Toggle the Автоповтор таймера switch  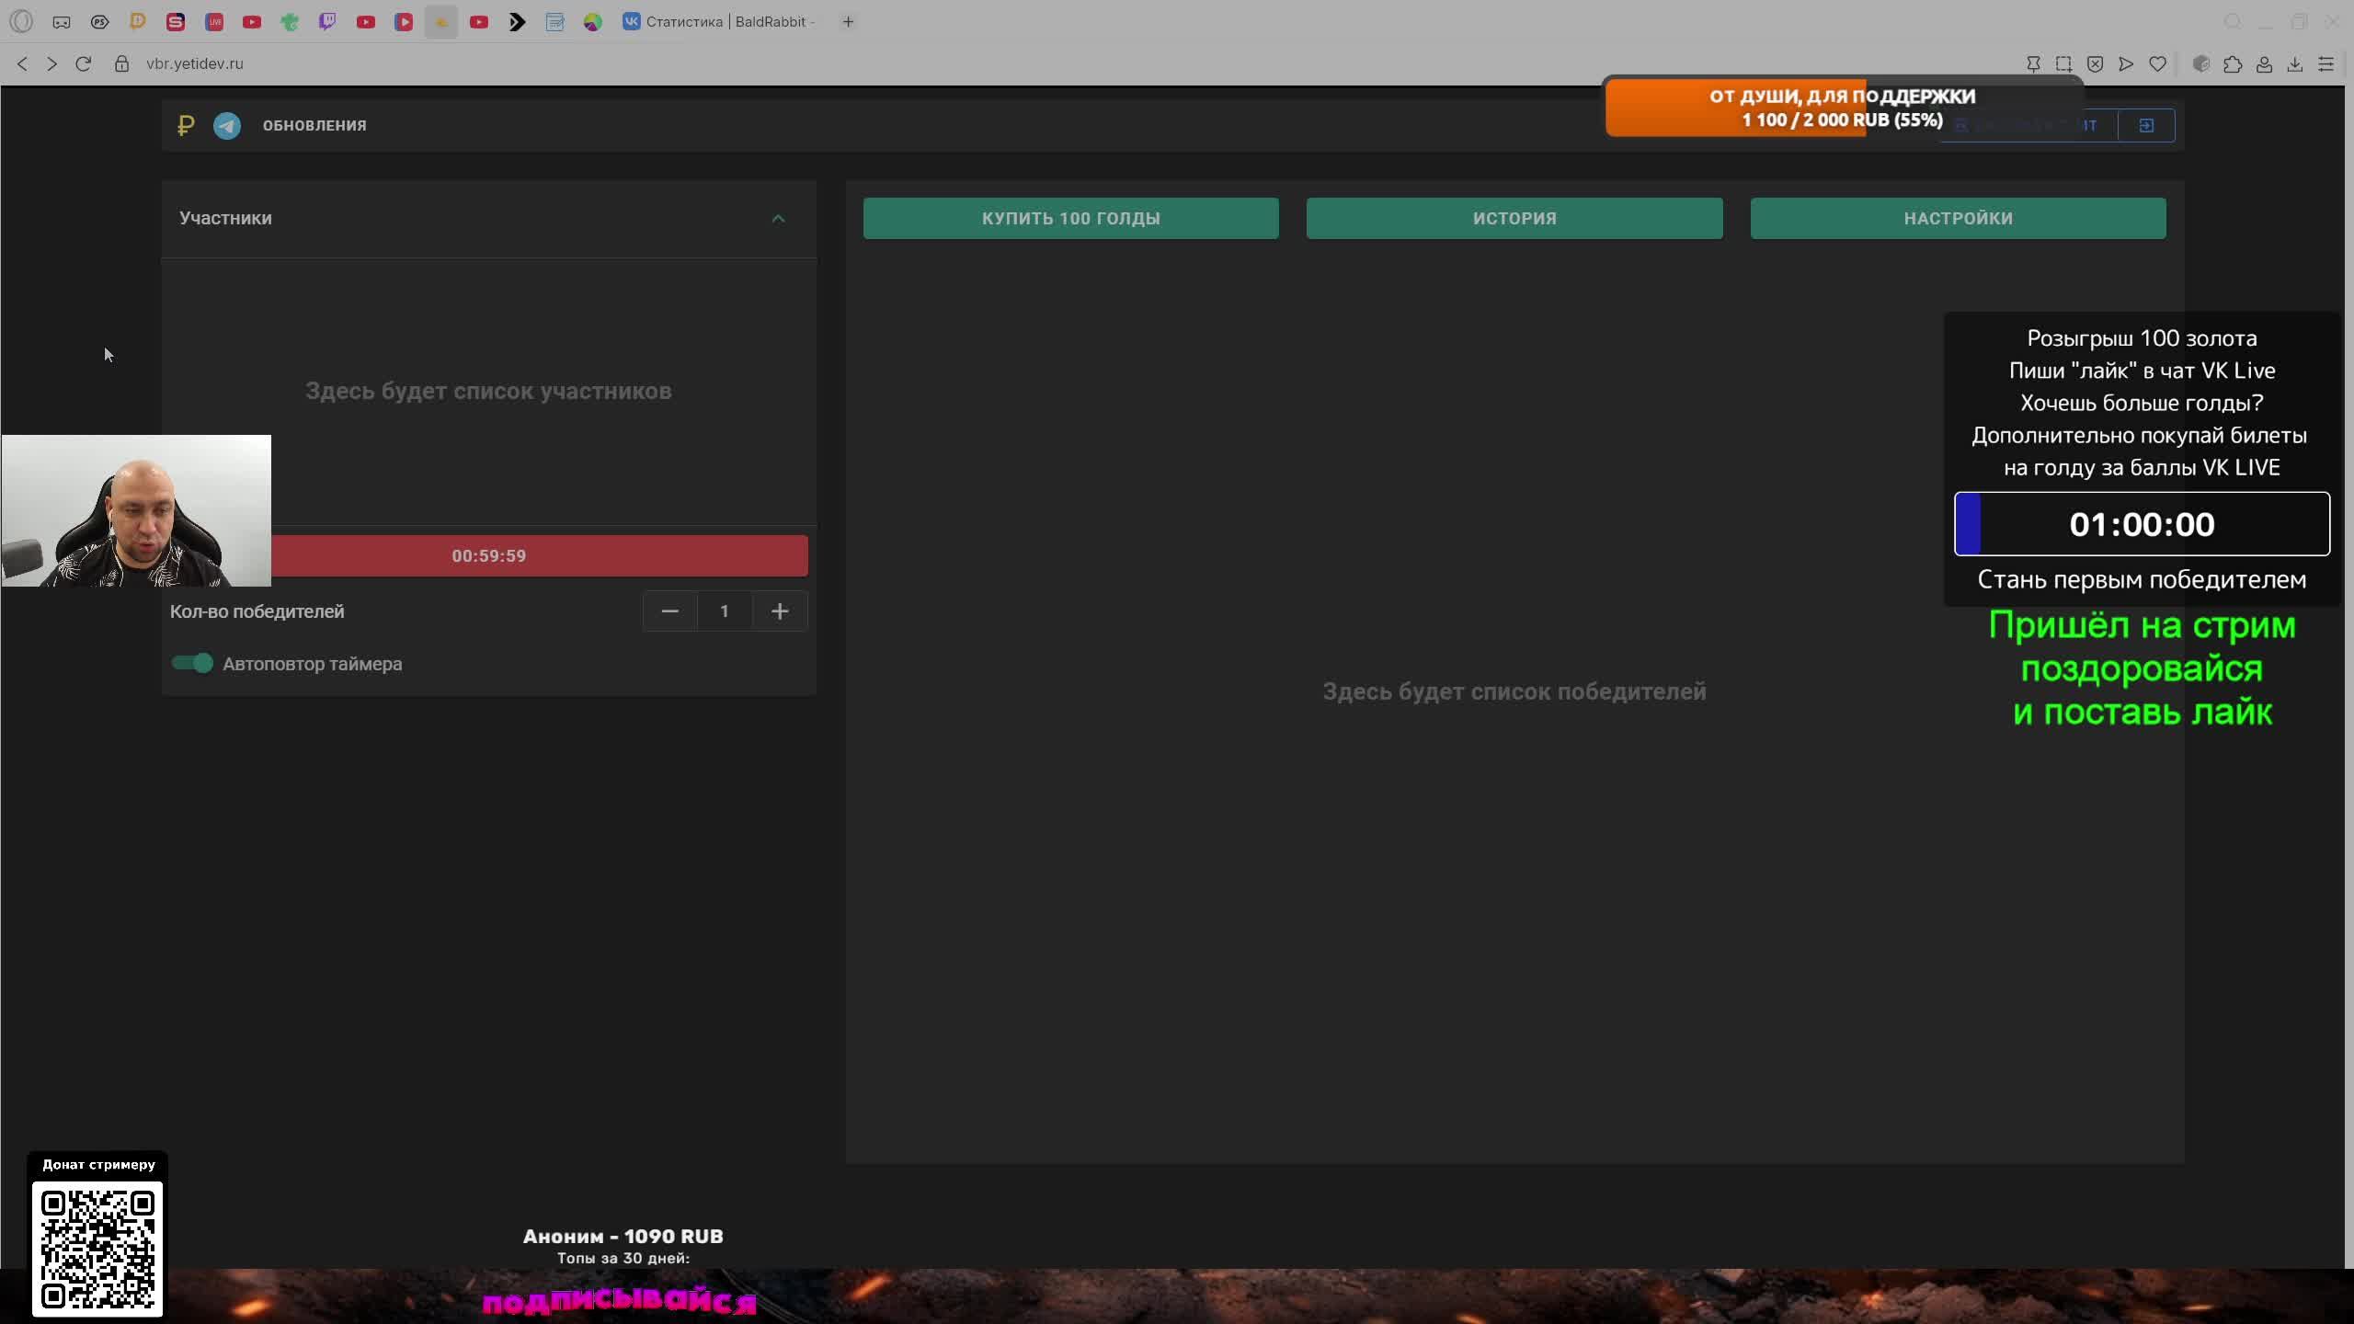(192, 664)
